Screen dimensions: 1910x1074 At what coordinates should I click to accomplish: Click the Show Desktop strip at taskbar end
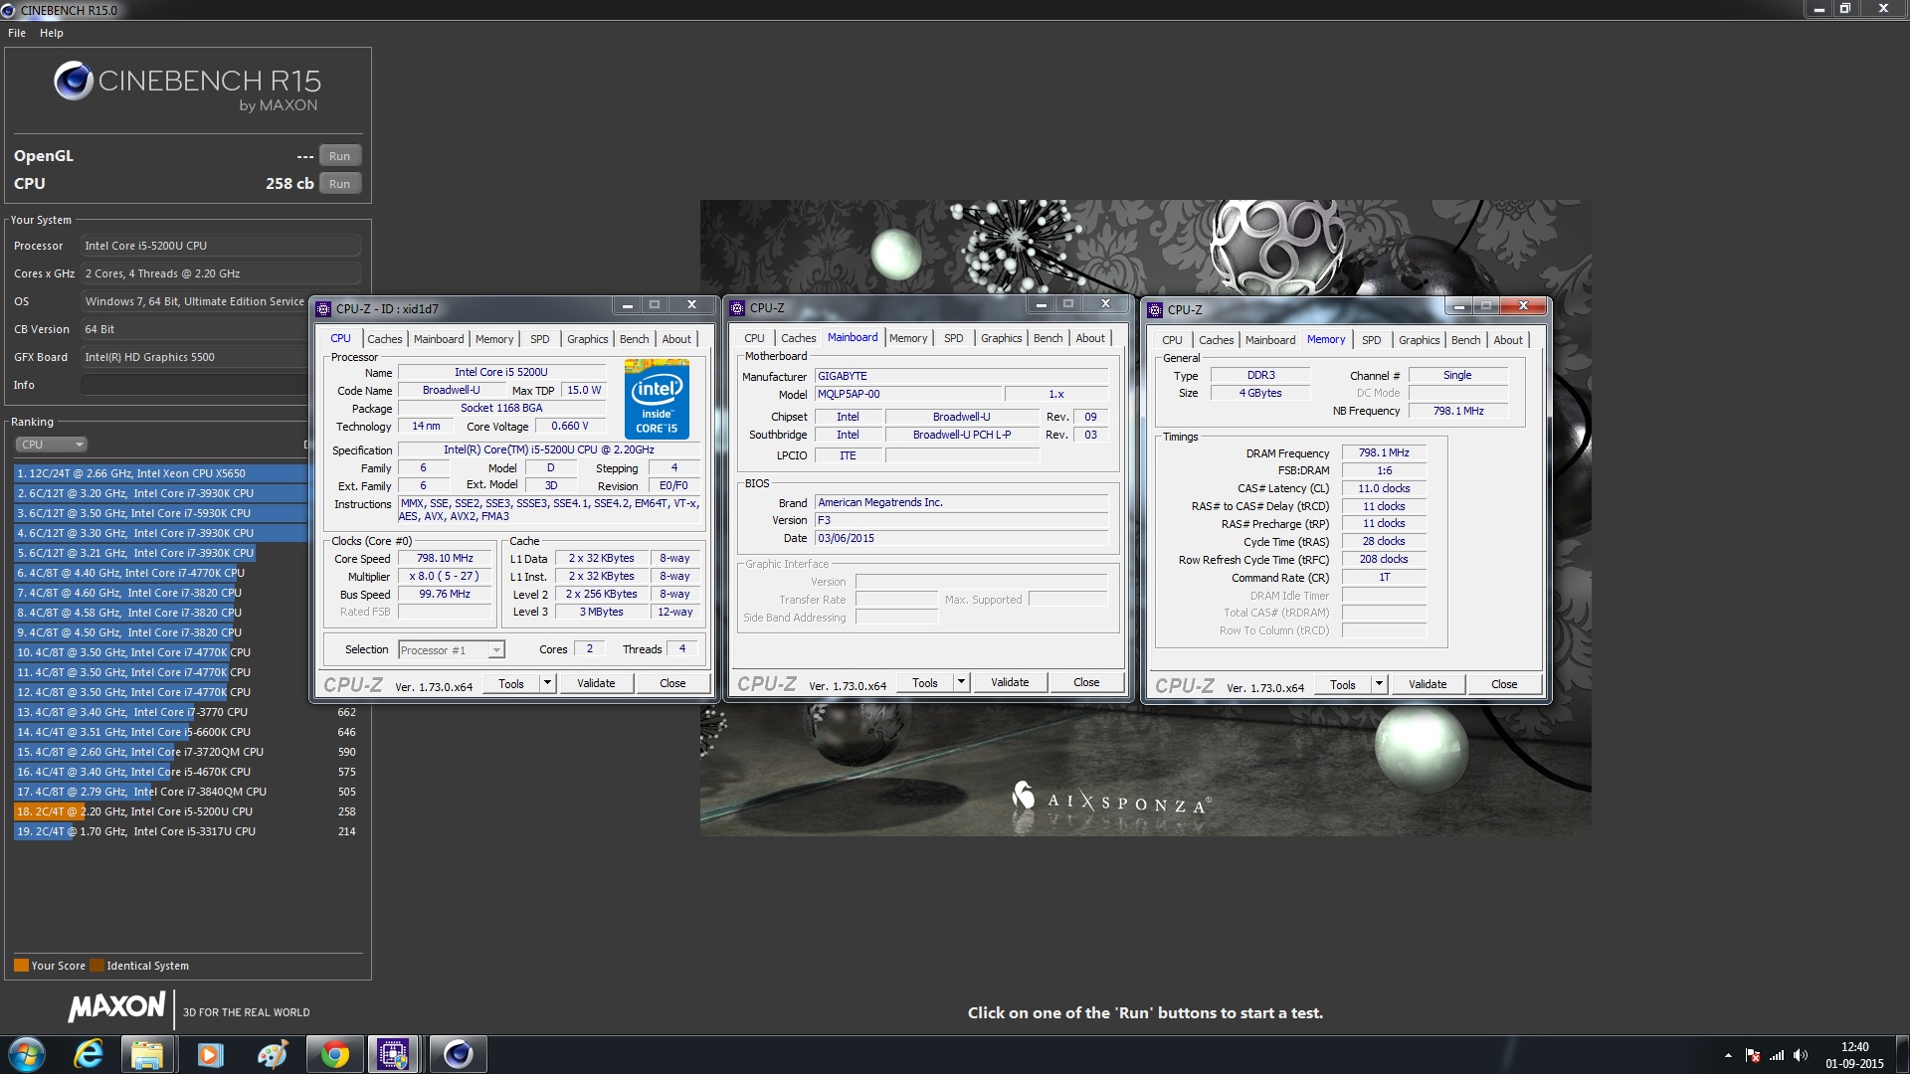(x=1902, y=1055)
